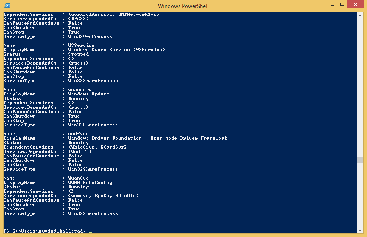Click the '{WbioSrvc, SCardSvr}' dependent services
This screenshot has height=237, width=367.
point(97,147)
